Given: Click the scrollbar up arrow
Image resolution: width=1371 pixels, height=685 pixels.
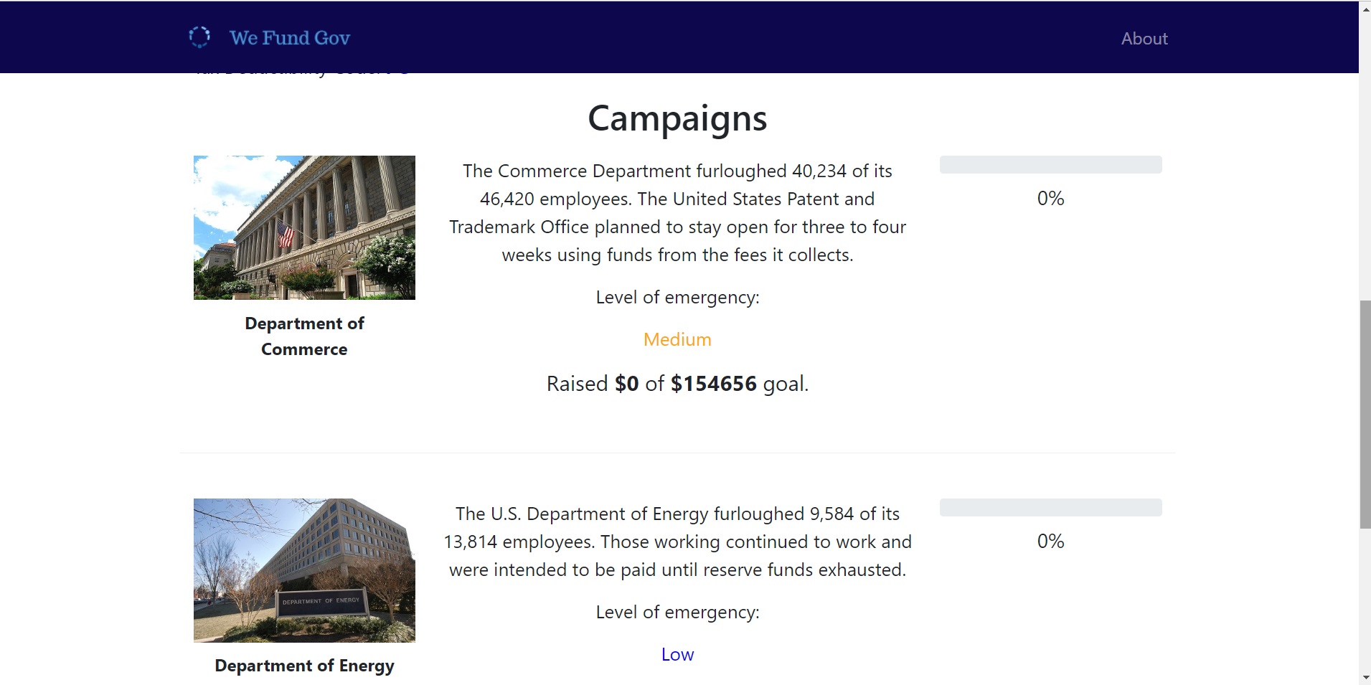Looking at the screenshot, I should click(1365, 8).
